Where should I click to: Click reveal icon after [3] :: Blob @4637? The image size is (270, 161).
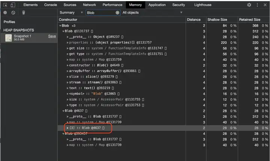tap(103, 128)
